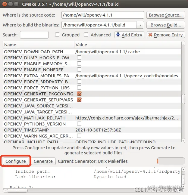Sort by the Value column header
The height and width of the screenshot is (195, 188).
tap(128, 45)
